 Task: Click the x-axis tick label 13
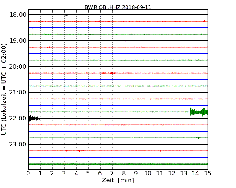pyautogui.click(x=184, y=173)
